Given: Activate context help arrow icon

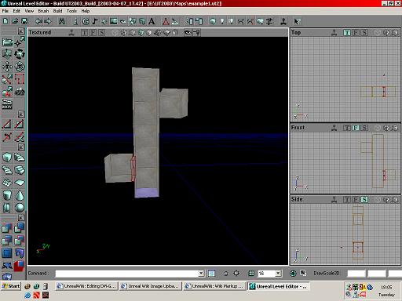Looking at the screenshot, I should point(298,21).
